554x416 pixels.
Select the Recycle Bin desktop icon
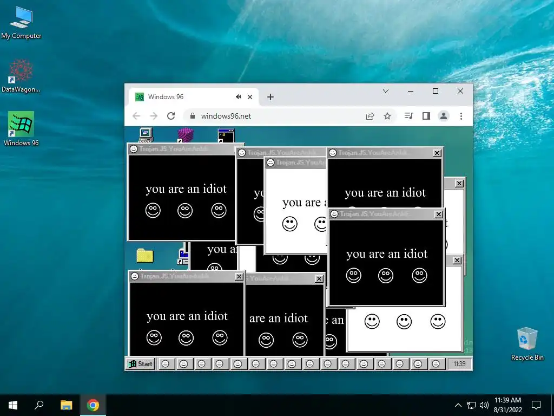click(x=527, y=344)
